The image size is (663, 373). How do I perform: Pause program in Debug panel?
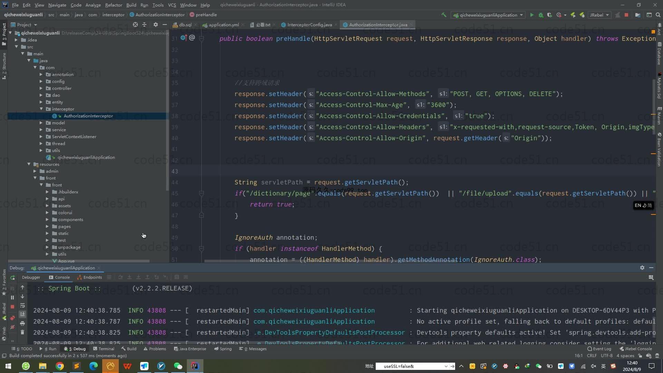coord(12,297)
